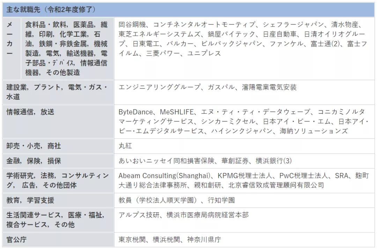
Task: Select the 卸売・小売, 商社 cell
Action: pyautogui.click(x=58, y=146)
